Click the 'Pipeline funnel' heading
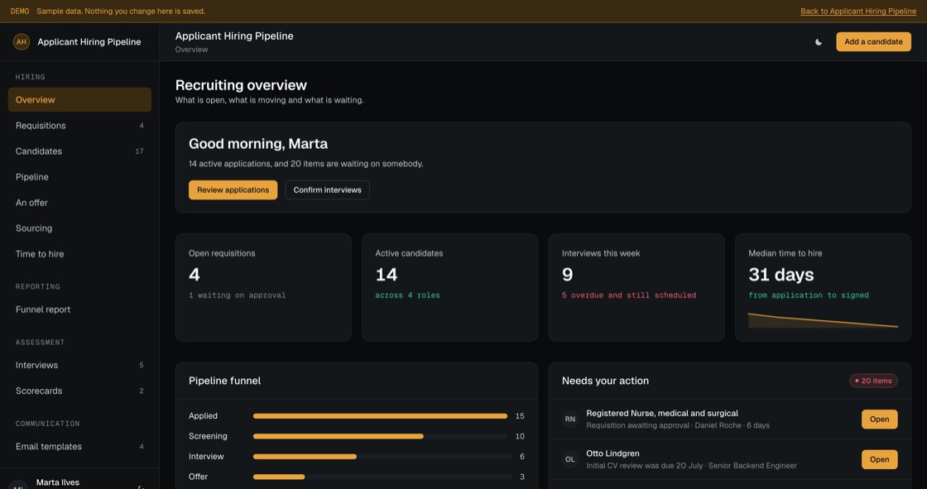 click(x=224, y=381)
